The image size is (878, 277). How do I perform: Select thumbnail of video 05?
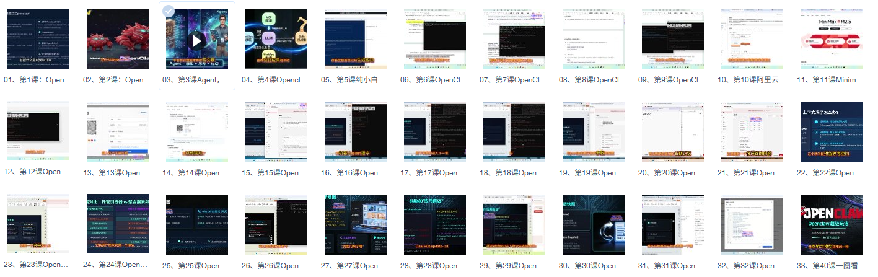point(356,39)
